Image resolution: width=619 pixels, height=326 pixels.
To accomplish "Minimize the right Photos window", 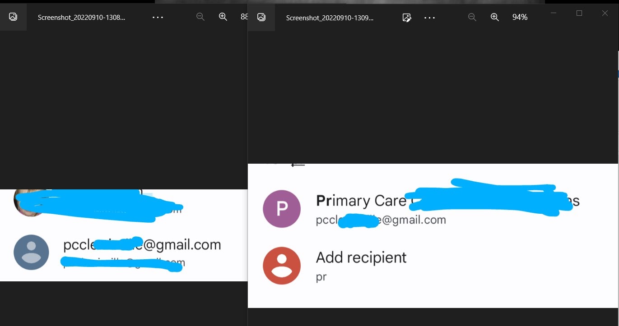I will tap(554, 13).
